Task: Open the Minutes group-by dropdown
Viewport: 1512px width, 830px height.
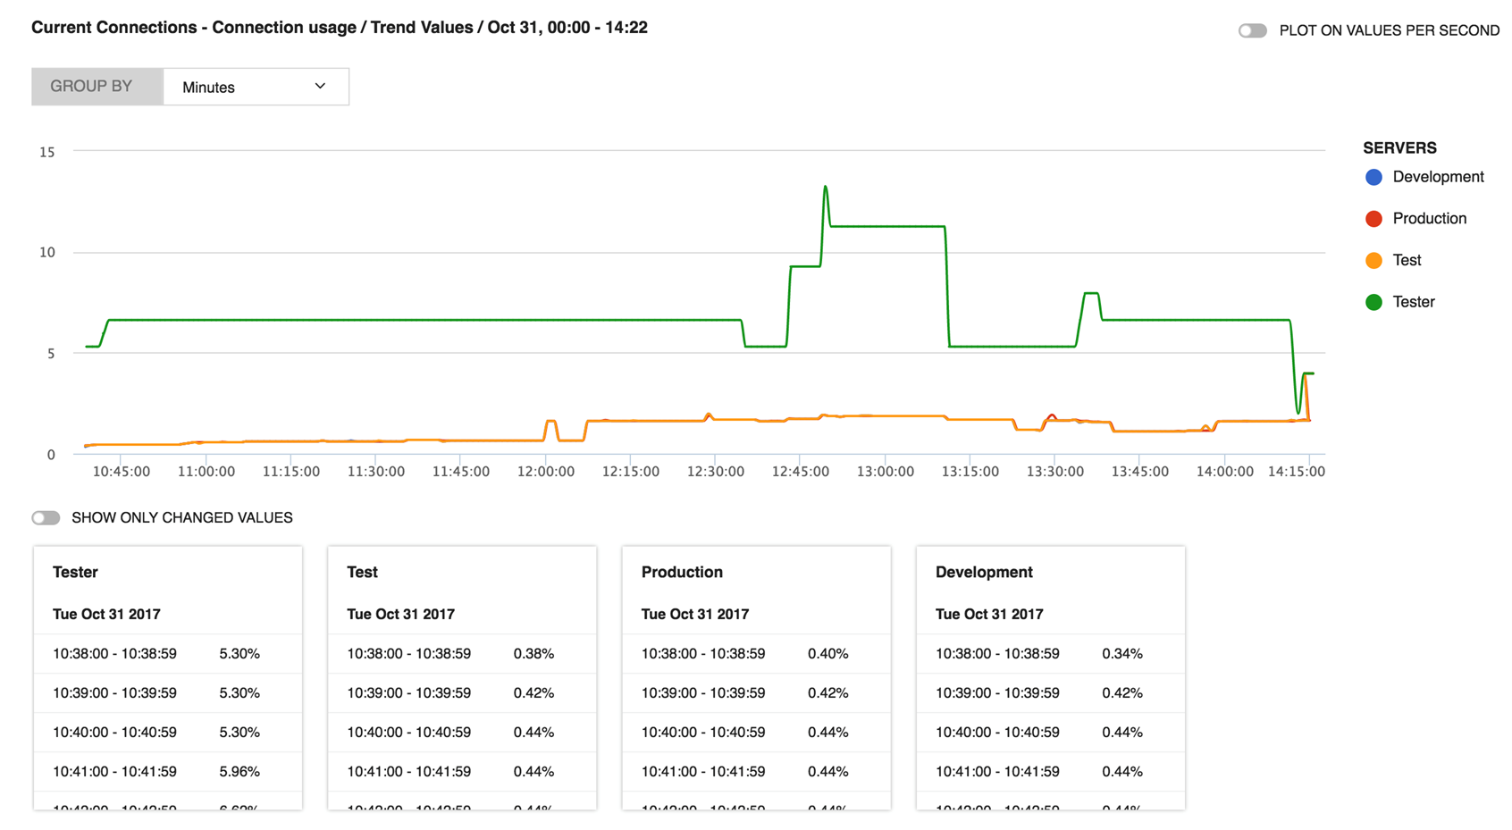Action: coord(256,87)
